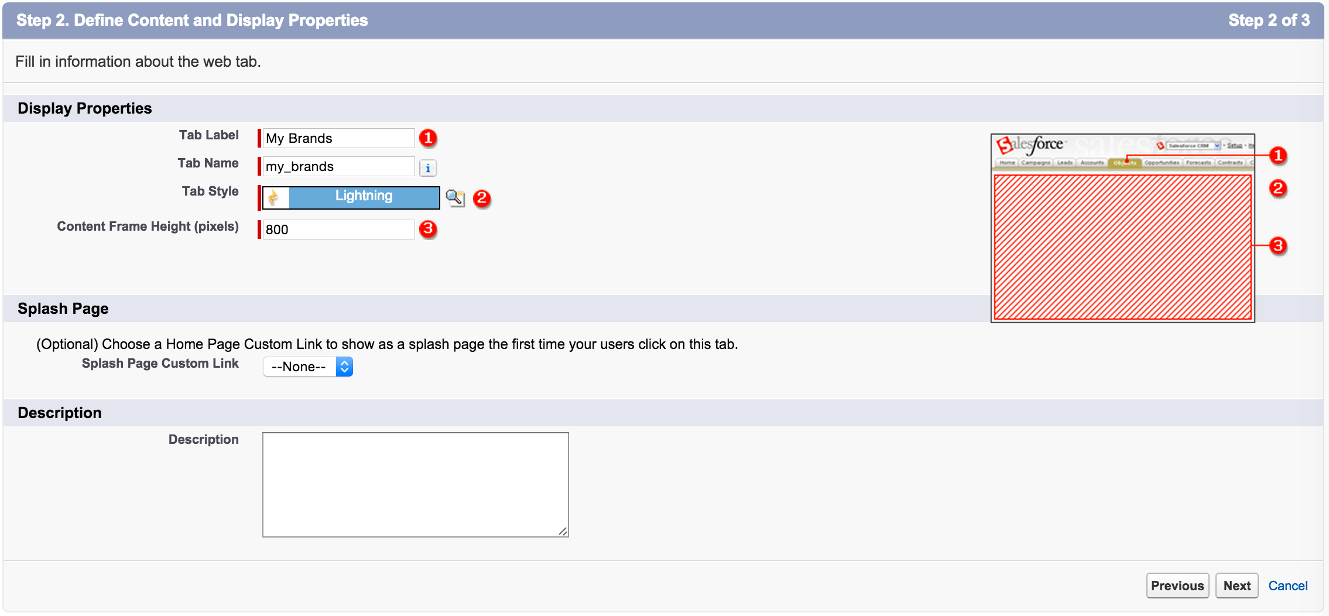Click marker 2 on the preview diagram
The height and width of the screenshot is (616, 1329).
point(1278,189)
